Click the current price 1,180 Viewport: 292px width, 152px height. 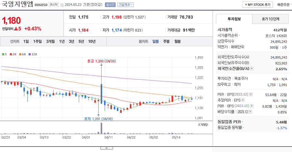pyautogui.click(x=11, y=20)
